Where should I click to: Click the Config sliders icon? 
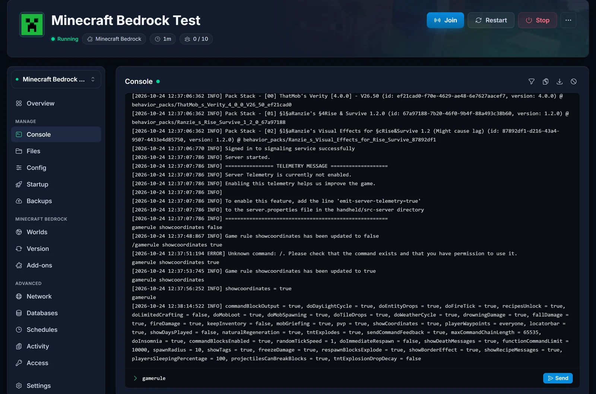(19, 168)
